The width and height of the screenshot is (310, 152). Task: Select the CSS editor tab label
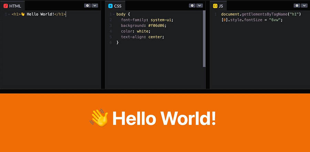pyautogui.click(x=118, y=6)
